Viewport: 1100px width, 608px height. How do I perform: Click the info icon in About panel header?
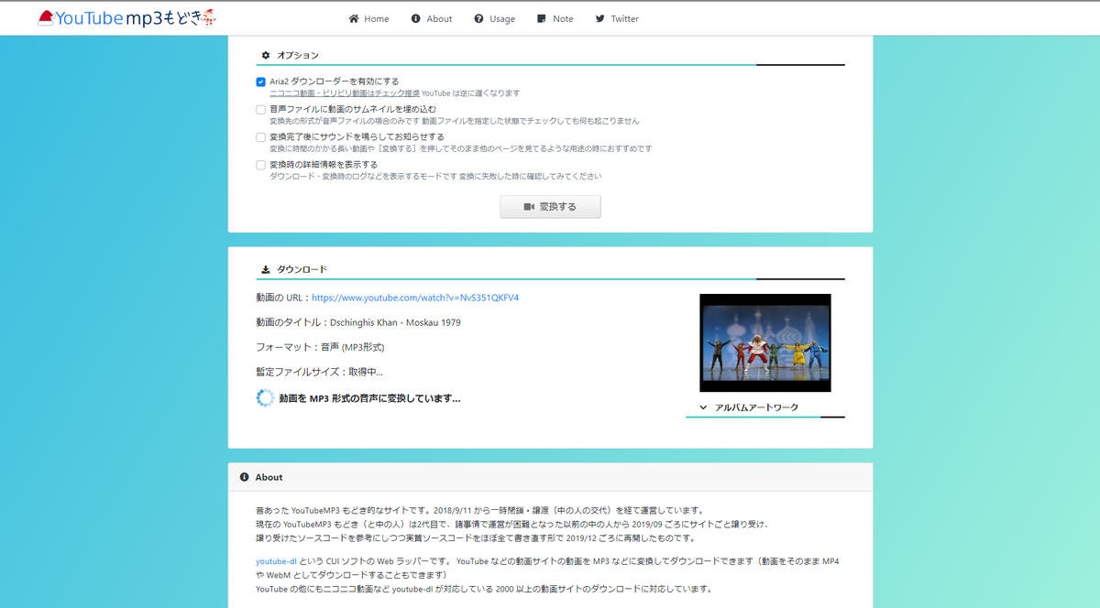244,477
